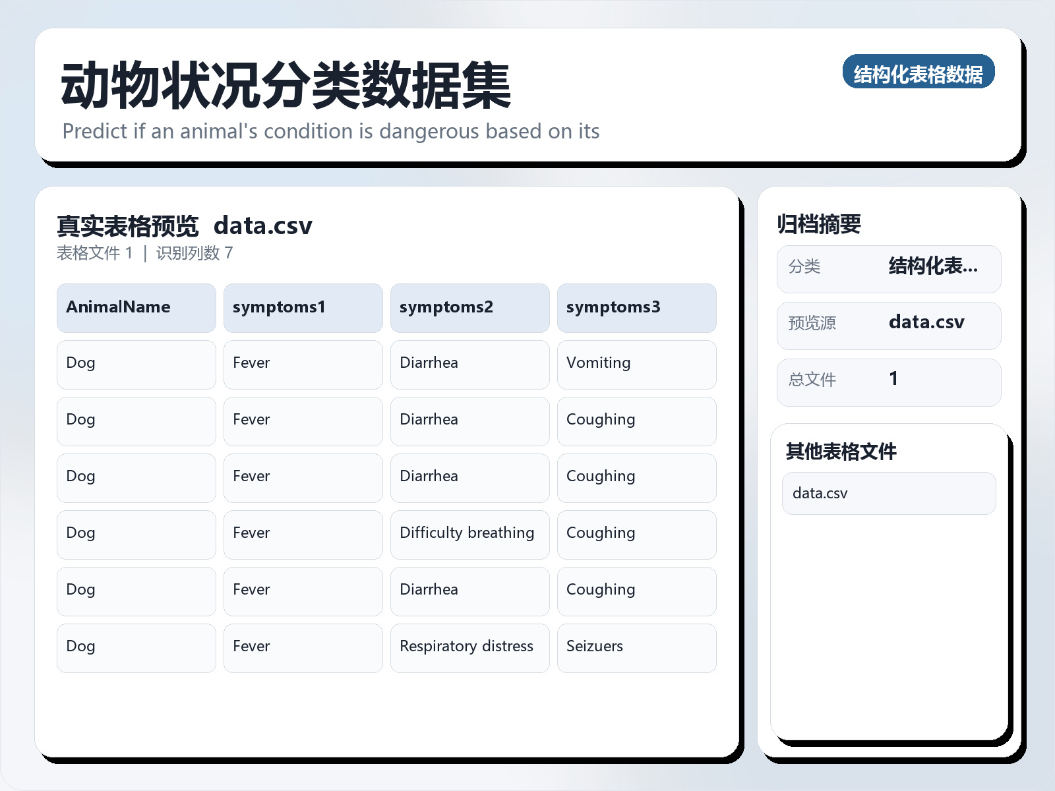This screenshot has width=1055, height=791.
Task: Select the symptoms3 column header
Action: [x=636, y=307]
